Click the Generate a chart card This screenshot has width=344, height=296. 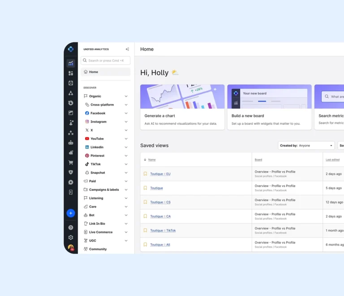(182, 107)
